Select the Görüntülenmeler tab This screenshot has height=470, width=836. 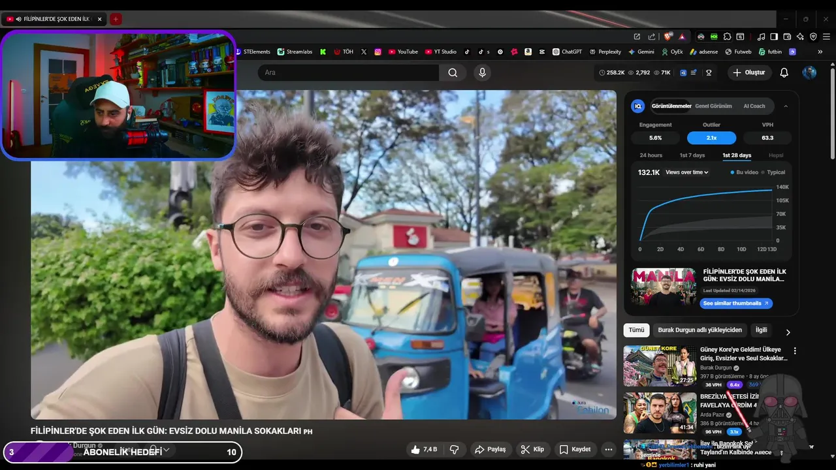pos(671,106)
